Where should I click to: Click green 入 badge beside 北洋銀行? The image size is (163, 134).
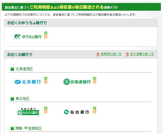[x=46, y=78]
